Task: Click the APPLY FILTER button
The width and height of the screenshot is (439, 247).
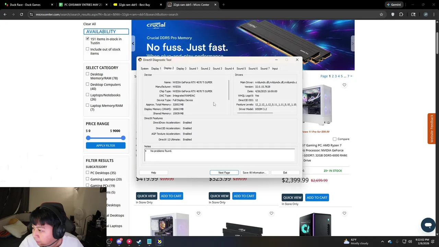Action: (x=106, y=145)
